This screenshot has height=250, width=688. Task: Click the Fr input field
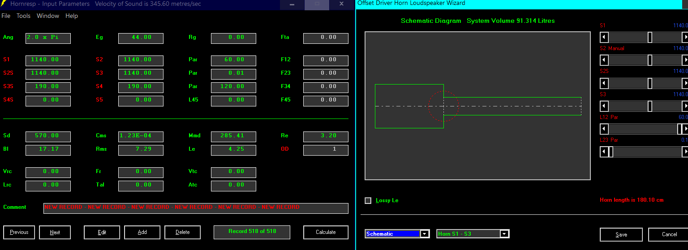coord(141,172)
